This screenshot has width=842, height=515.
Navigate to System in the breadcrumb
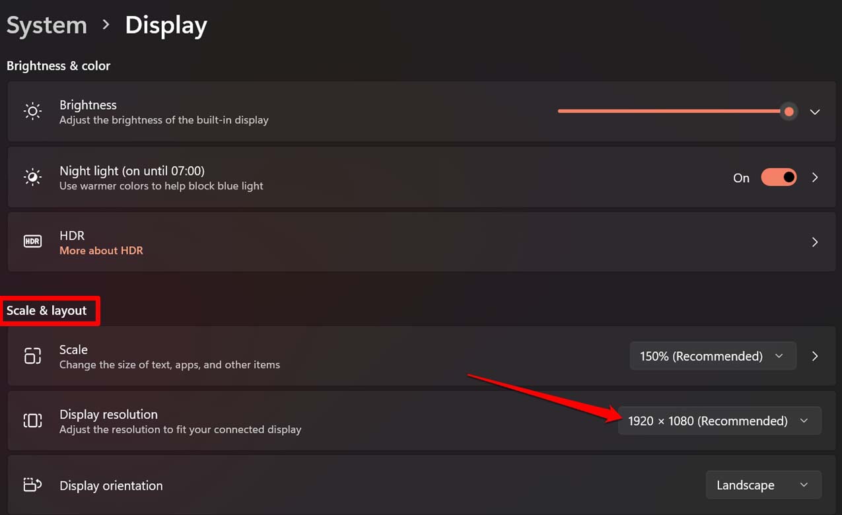pyautogui.click(x=46, y=24)
